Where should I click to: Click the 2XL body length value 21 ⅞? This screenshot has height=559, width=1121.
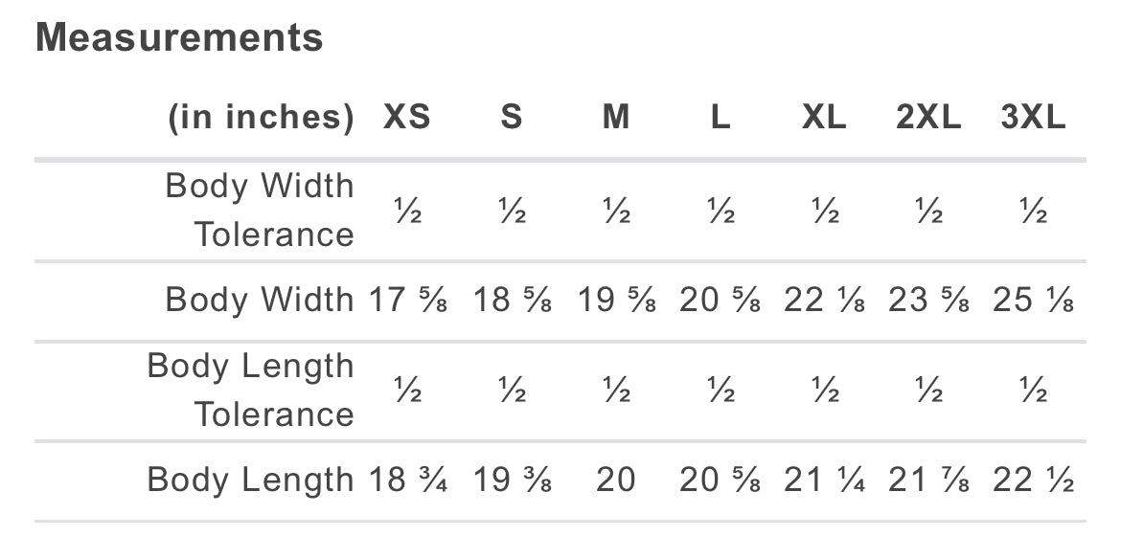(x=928, y=481)
